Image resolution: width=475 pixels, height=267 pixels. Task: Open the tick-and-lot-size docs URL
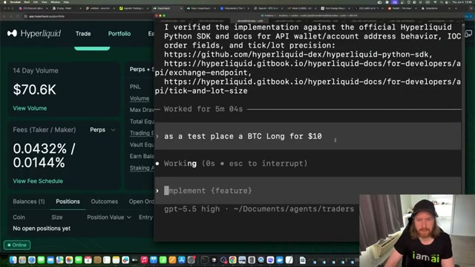click(308, 86)
